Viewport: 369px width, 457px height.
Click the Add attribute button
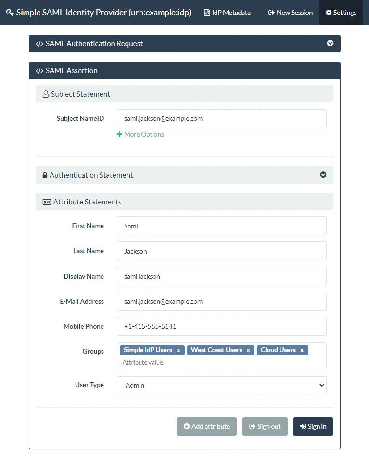pos(206,426)
